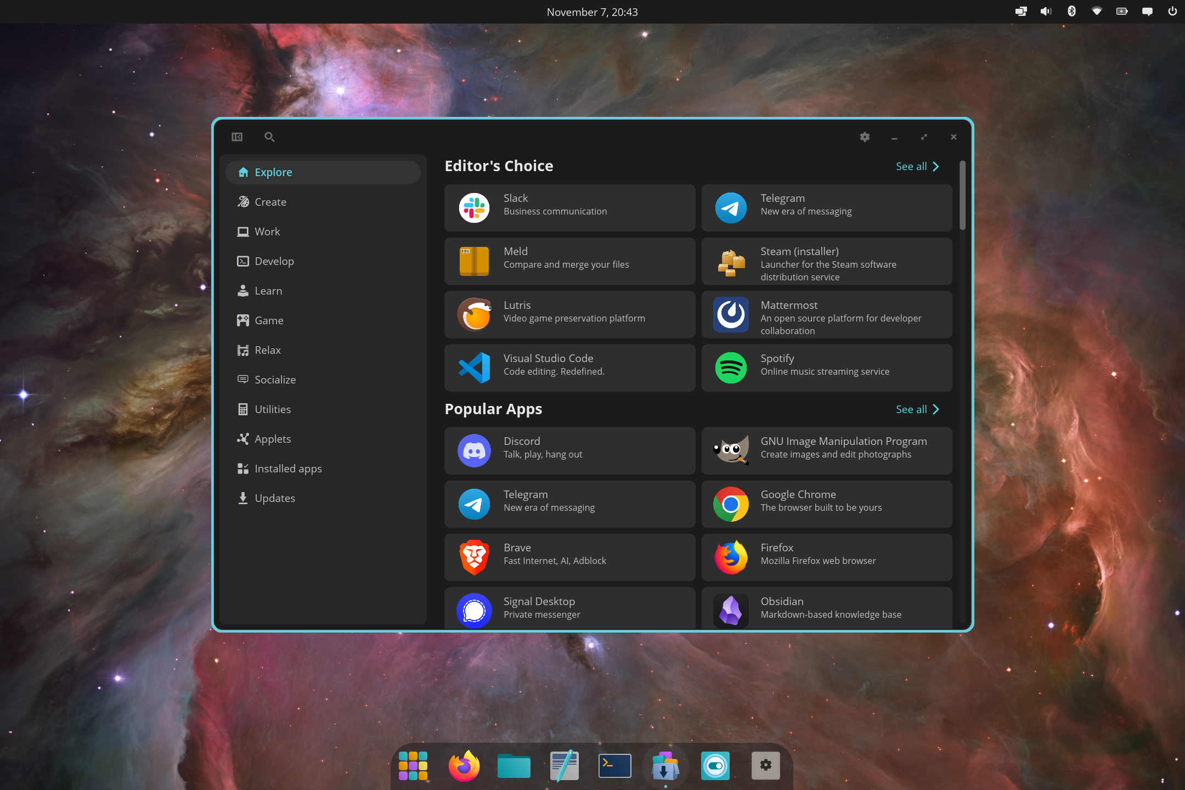
Task: Open settings gear in header
Action: coord(865,137)
